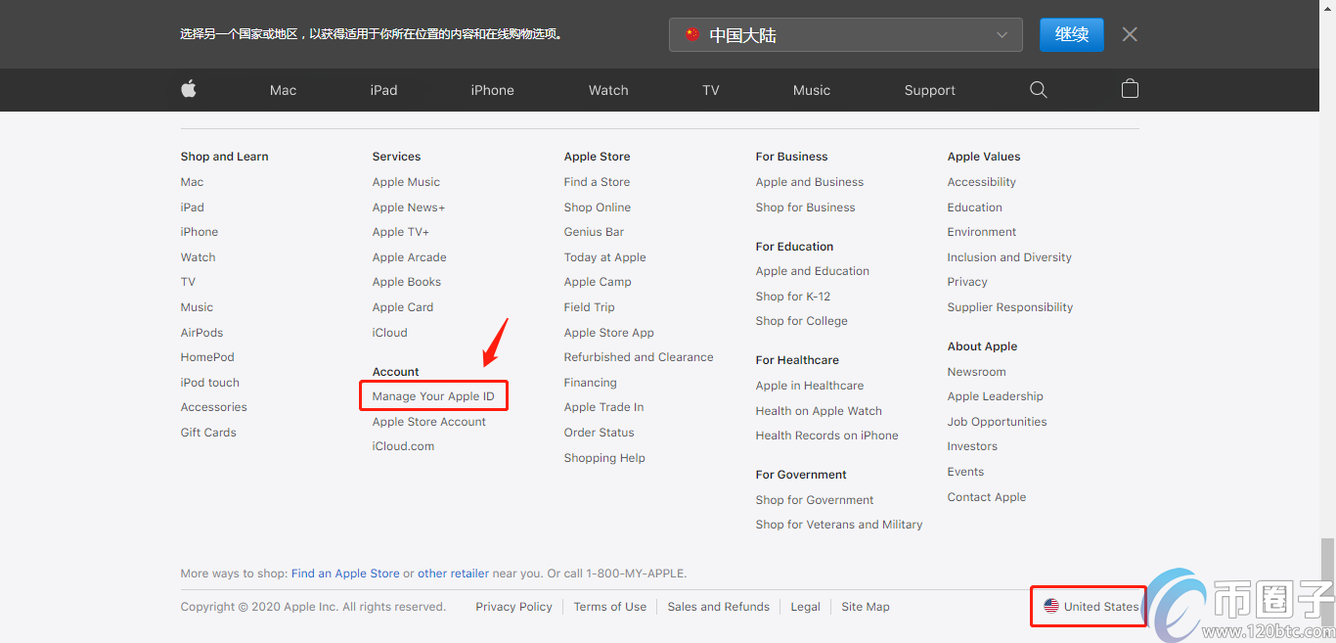Open the Site Map link
Image resolution: width=1336 pixels, height=643 pixels.
coord(866,607)
